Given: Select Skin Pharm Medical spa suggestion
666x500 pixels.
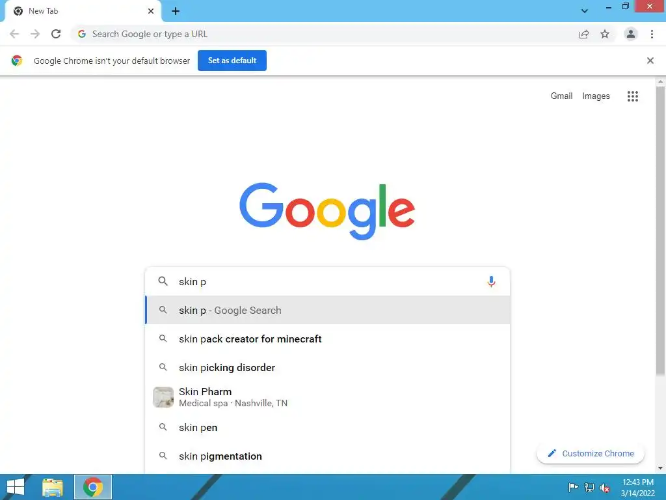Looking at the screenshot, I should 327,397.
